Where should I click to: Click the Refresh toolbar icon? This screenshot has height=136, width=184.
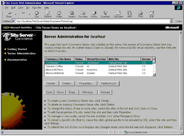coord(48,14)
